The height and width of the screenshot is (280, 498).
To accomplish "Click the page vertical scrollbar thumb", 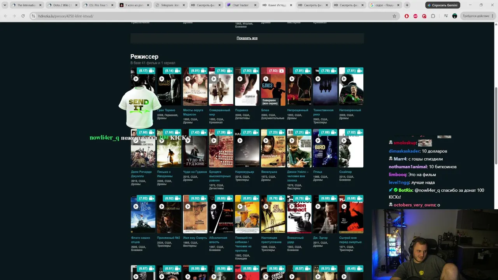I will [496, 125].
